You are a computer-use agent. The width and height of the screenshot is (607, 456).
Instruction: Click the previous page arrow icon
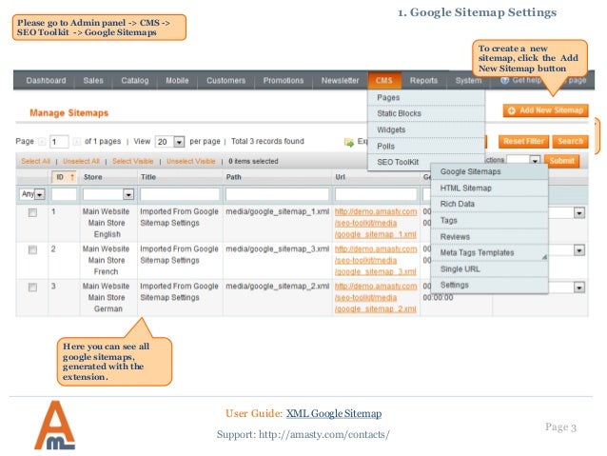tap(42, 142)
